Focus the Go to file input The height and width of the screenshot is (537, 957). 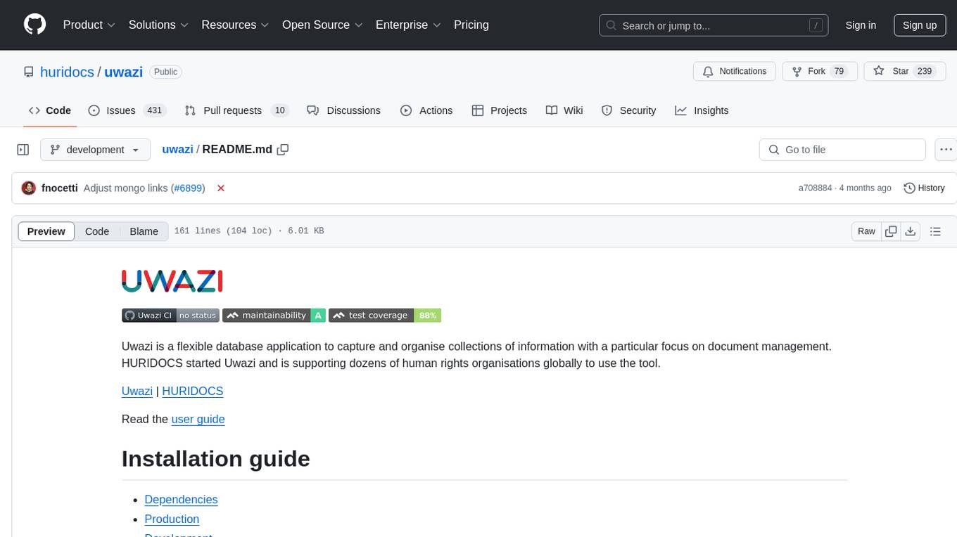coord(842,150)
